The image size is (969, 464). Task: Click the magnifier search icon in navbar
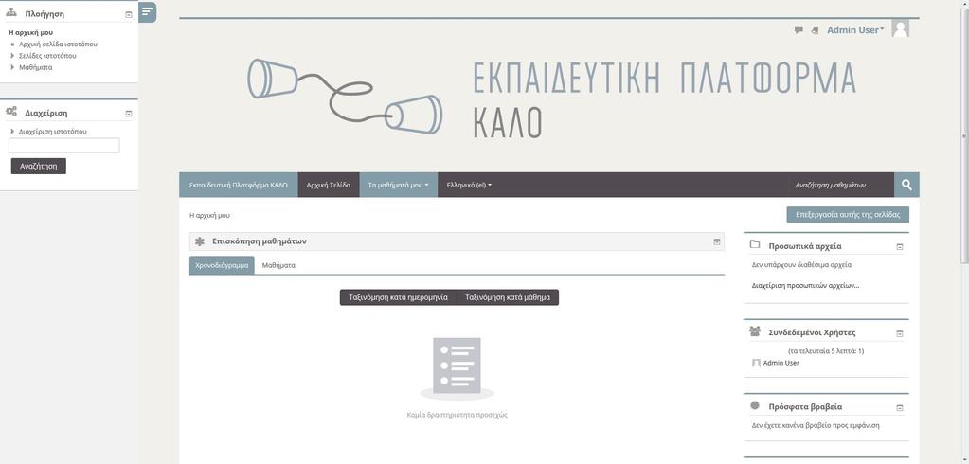pyautogui.click(x=906, y=185)
